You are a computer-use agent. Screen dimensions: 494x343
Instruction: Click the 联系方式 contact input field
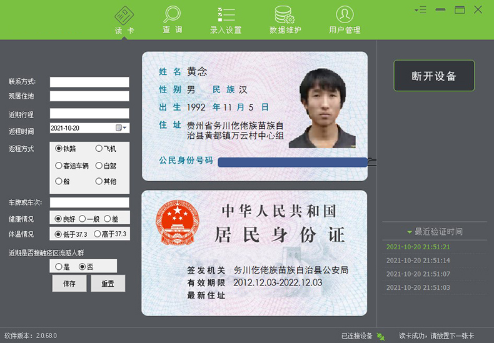89,82
